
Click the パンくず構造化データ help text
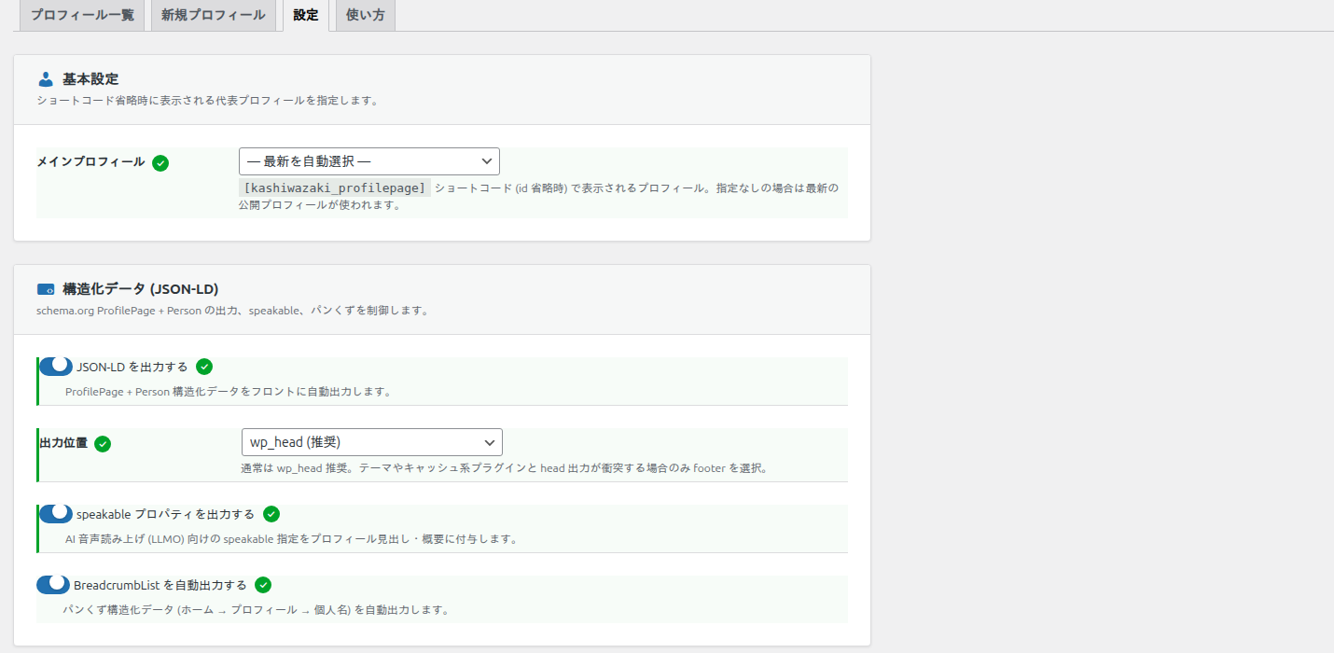pos(257,610)
